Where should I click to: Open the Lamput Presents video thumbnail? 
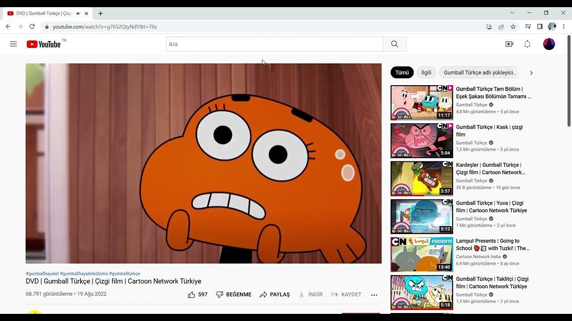422,254
